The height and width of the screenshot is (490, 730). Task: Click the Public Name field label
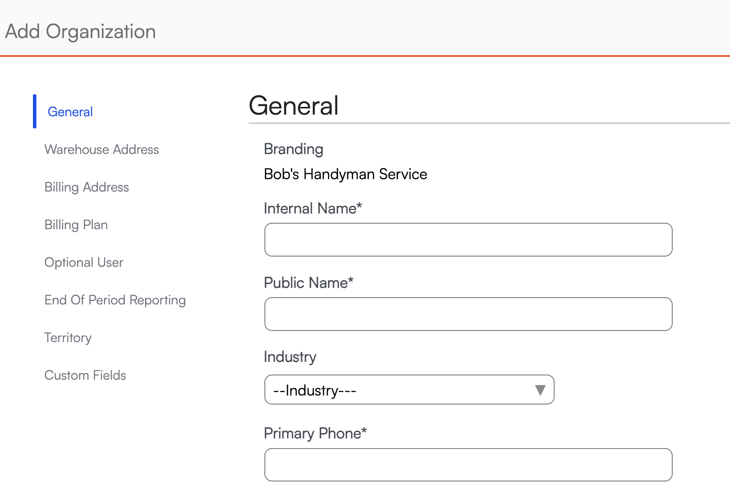[x=309, y=283]
